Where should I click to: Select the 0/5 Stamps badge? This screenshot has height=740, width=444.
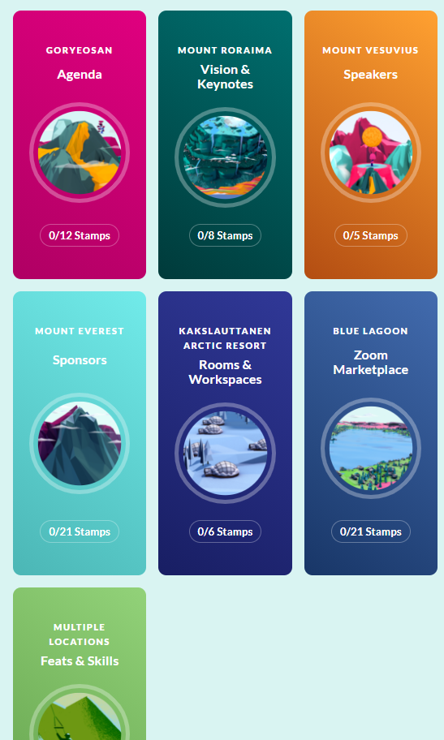click(x=371, y=235)
